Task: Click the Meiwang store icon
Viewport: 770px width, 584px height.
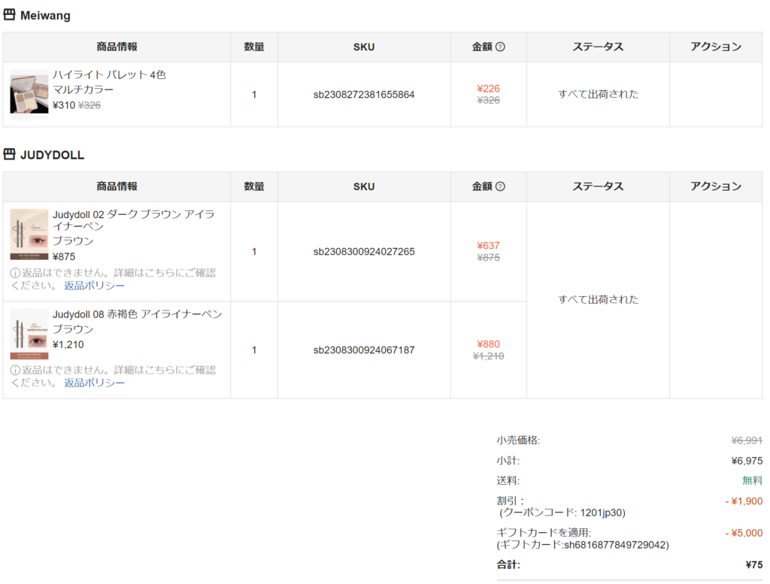Action: pos(9,15)
